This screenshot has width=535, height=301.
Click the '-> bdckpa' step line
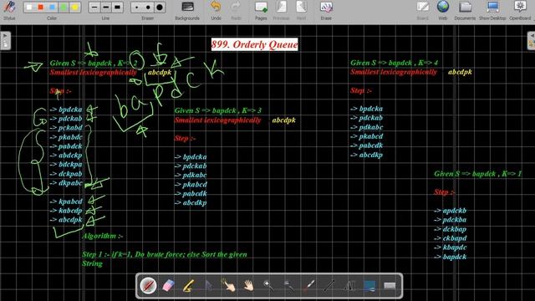pyautogui.click(x=66, y=165)
